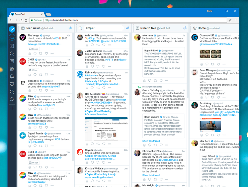Like the Kristian Widjaja tweet
248x187 pixels.
(104, 181)
